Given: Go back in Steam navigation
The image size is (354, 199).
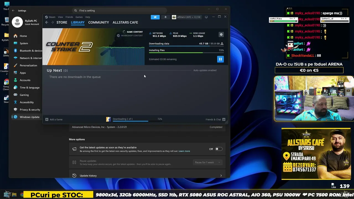Looking at the screenshot, I should (x=47, y=22).
